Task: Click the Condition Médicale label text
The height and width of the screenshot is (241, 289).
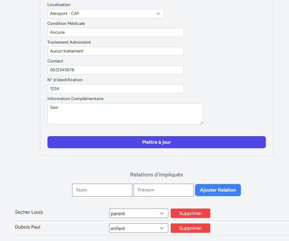Action: click(66, 24)
